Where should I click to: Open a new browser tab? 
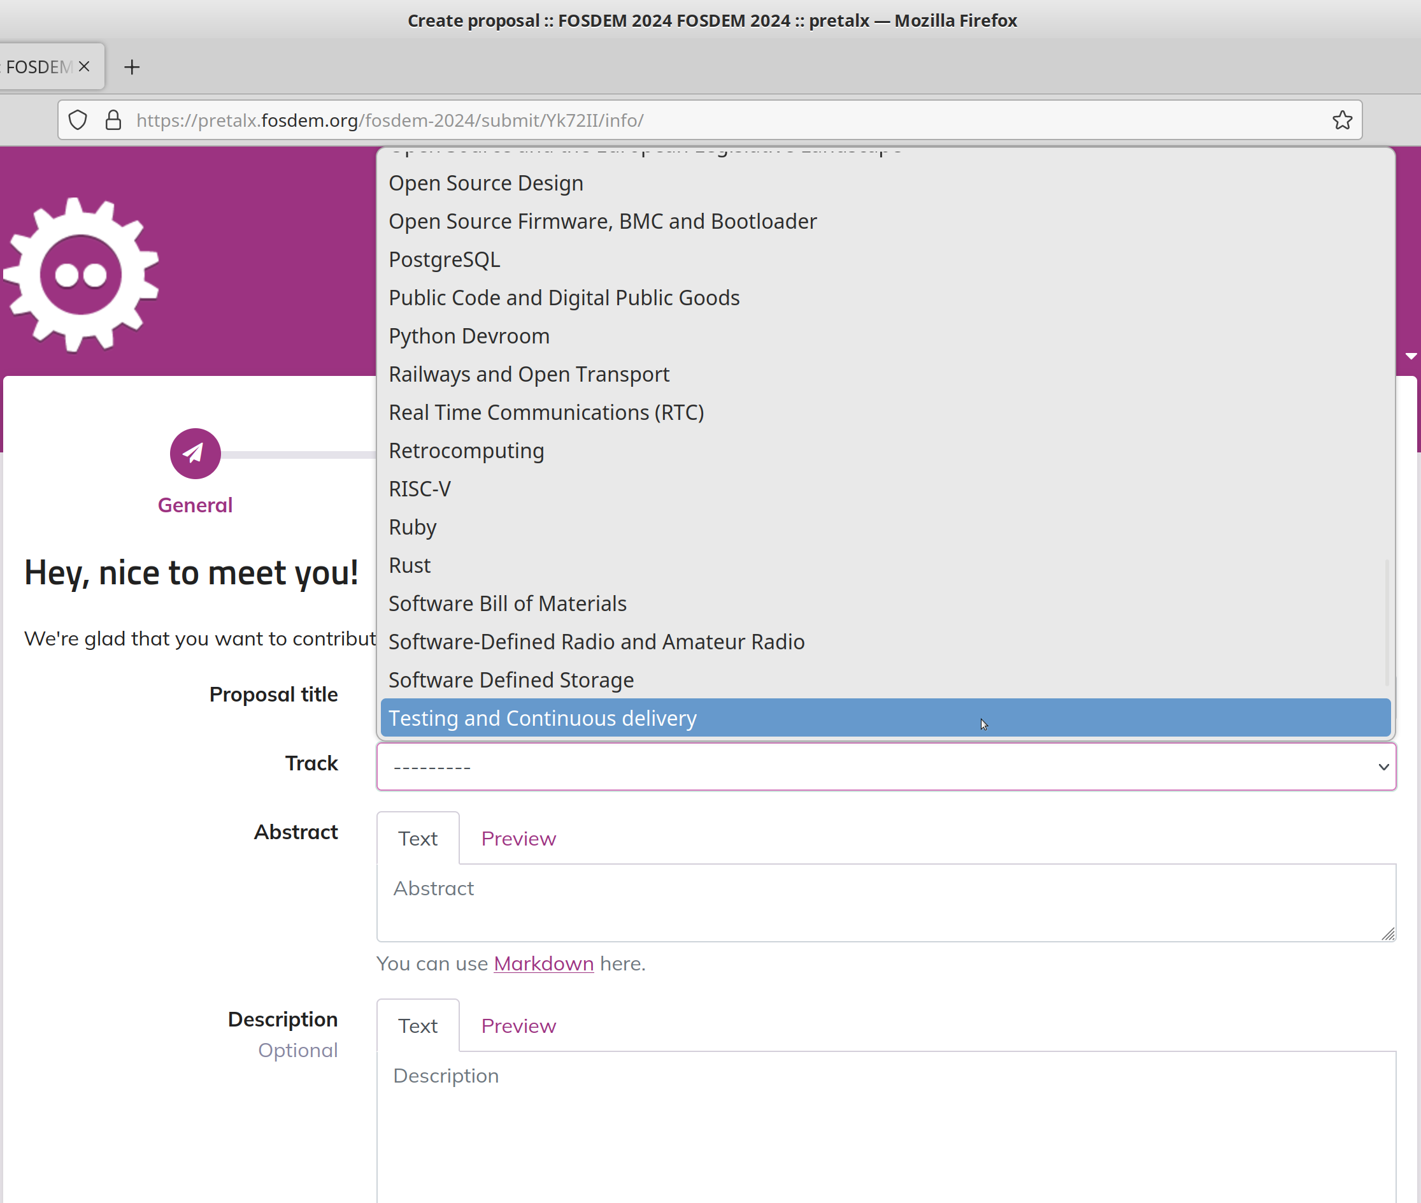click(x=132, y=67)
